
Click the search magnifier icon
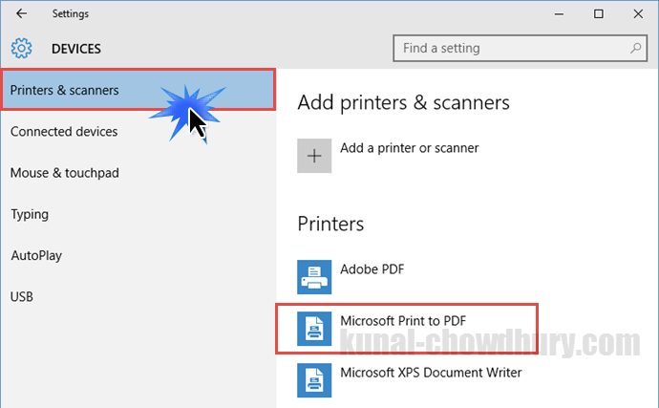coord(635,48)
